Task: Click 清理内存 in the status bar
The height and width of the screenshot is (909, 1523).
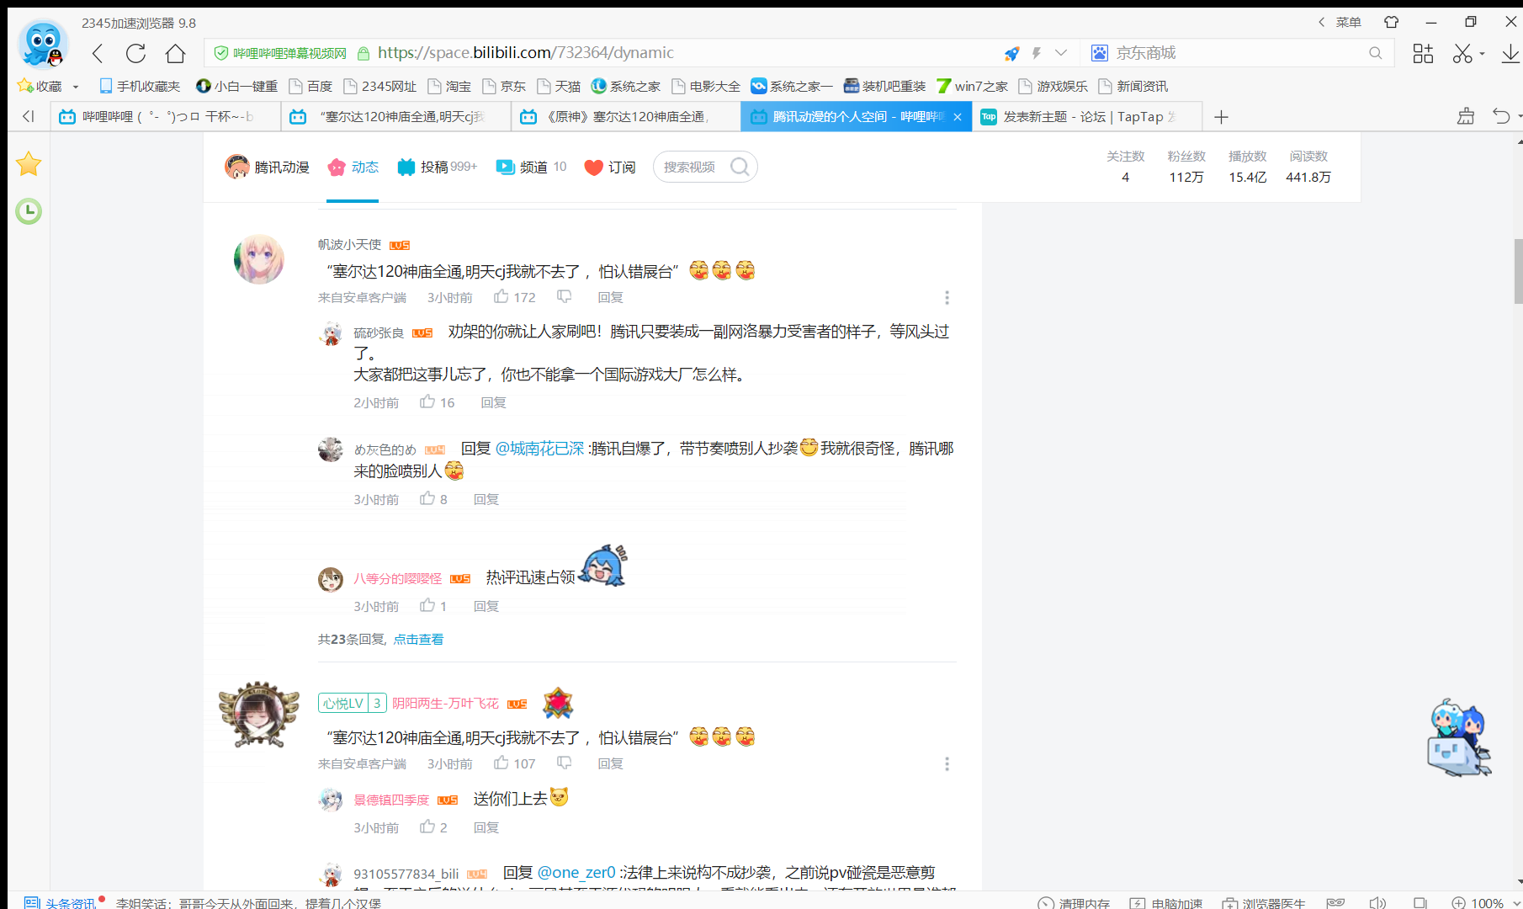Action: pyautogui.click(x=1074, y=902)
